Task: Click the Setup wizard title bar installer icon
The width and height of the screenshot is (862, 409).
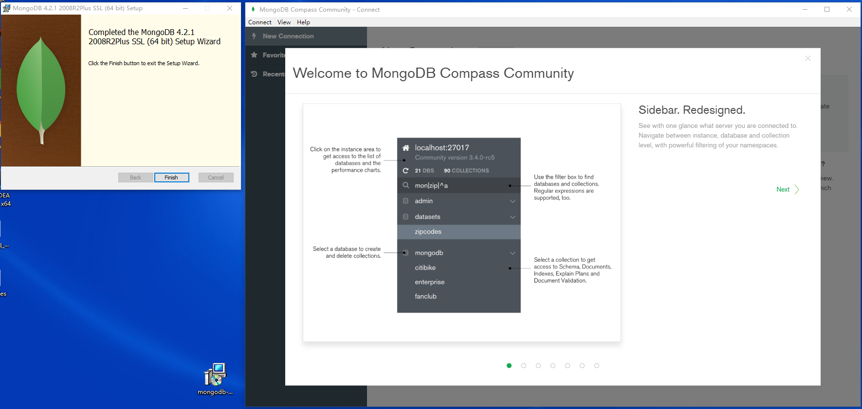Action: pos(6,8)
